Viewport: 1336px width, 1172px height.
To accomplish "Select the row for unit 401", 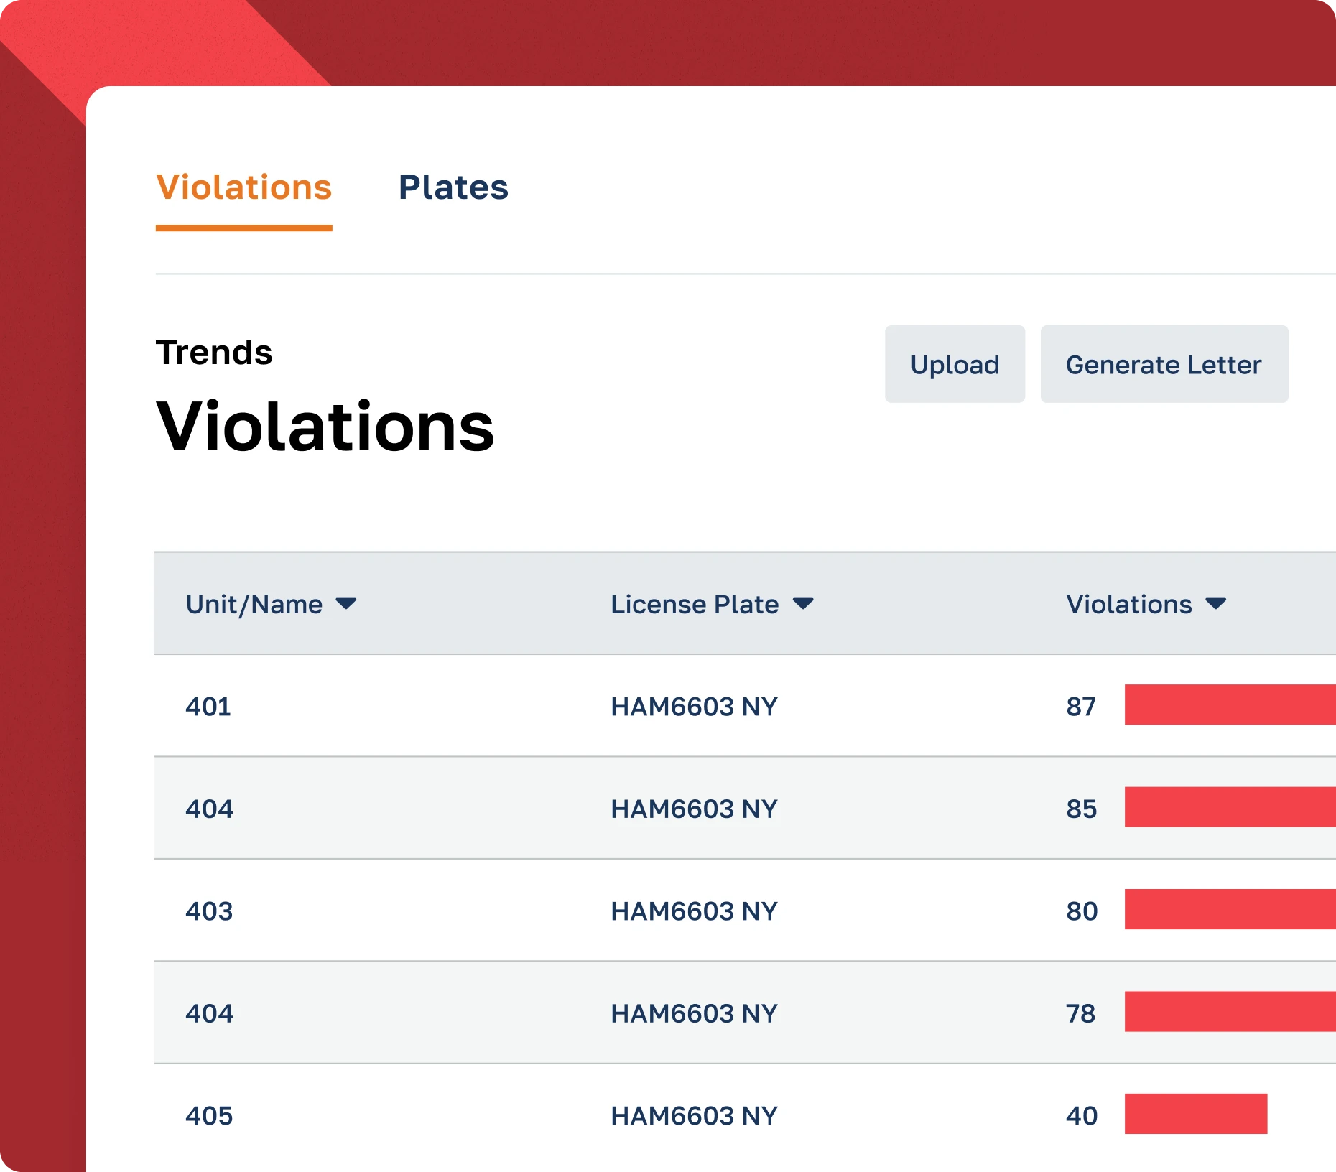I will [x=208, y=707].
